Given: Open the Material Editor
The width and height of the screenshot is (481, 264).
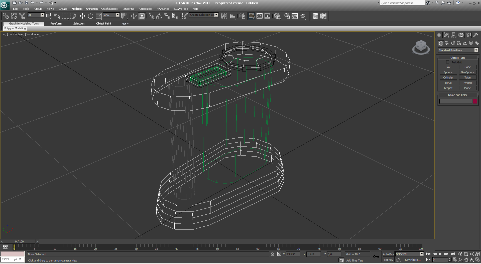Looking at the screenshot, I should click(277, 16).
